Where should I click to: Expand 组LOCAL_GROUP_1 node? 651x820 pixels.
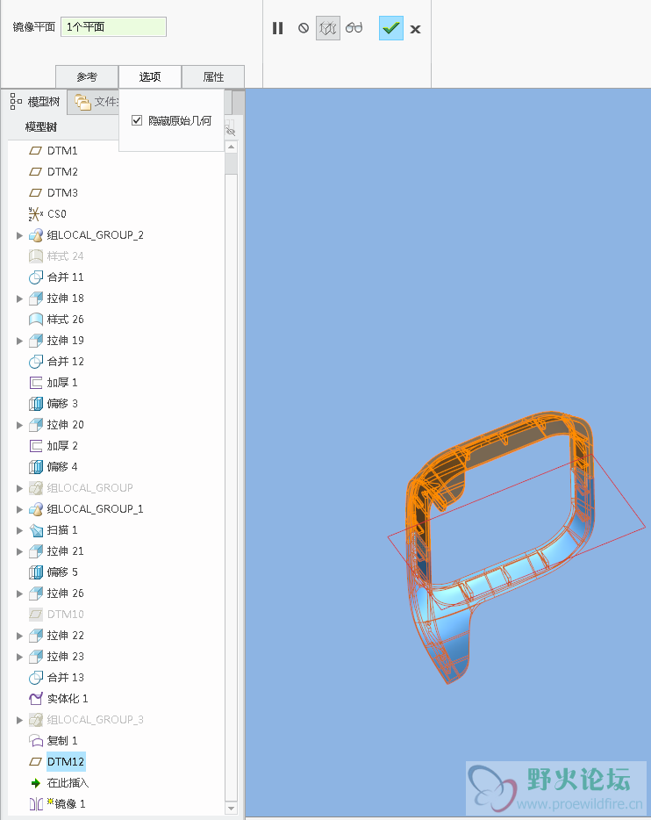coord(19,509)
